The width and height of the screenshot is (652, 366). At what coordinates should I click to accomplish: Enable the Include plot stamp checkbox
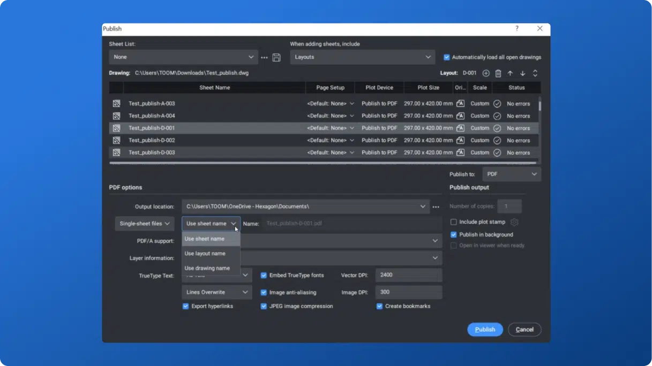tap(454, 222)
